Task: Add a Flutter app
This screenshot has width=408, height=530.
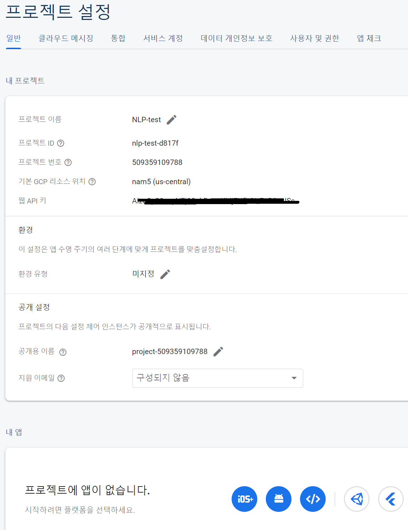Action: click(x=391, y=499)
